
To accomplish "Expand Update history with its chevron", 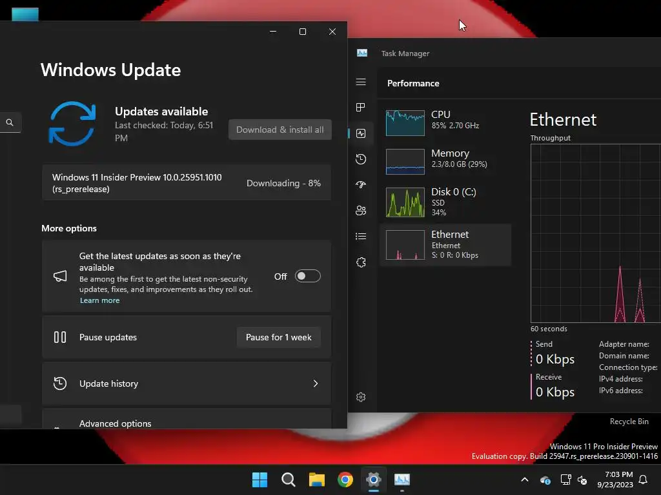I will pos(315,383).
